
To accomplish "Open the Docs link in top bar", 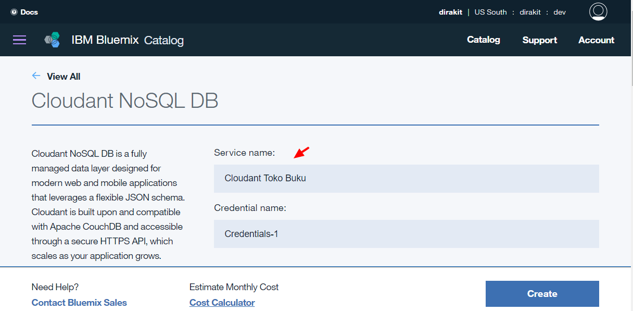I will point(29,12).
